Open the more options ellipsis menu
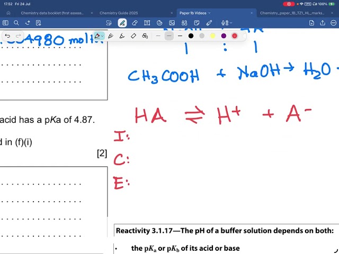Screen dimensions: 339x254 click(x=334, y=23)
